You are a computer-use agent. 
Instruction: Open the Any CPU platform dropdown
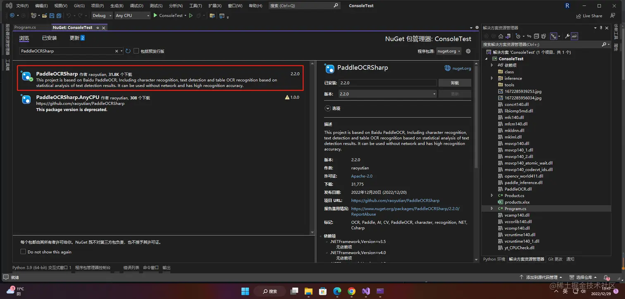tap(132, 16)
